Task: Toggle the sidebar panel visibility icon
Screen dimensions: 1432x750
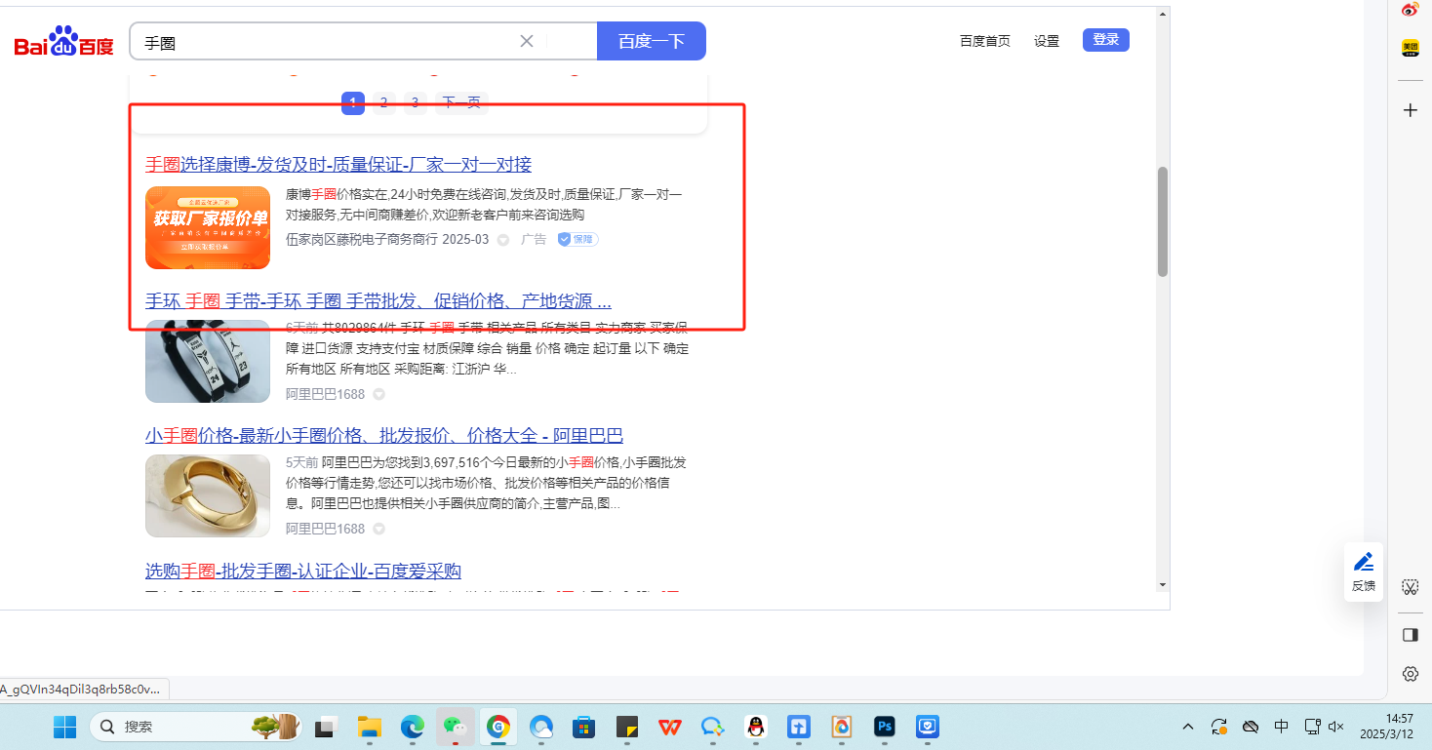Action: pyautogui.click(x=1410, y=635)
